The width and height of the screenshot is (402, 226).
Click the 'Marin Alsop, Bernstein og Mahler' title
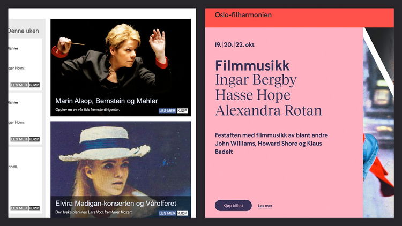click(x=107, y=101)
